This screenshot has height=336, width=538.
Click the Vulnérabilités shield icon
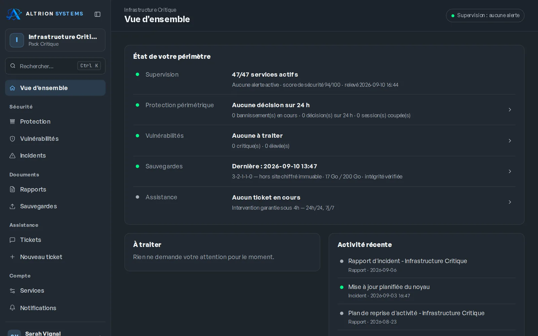coord(12,139)
